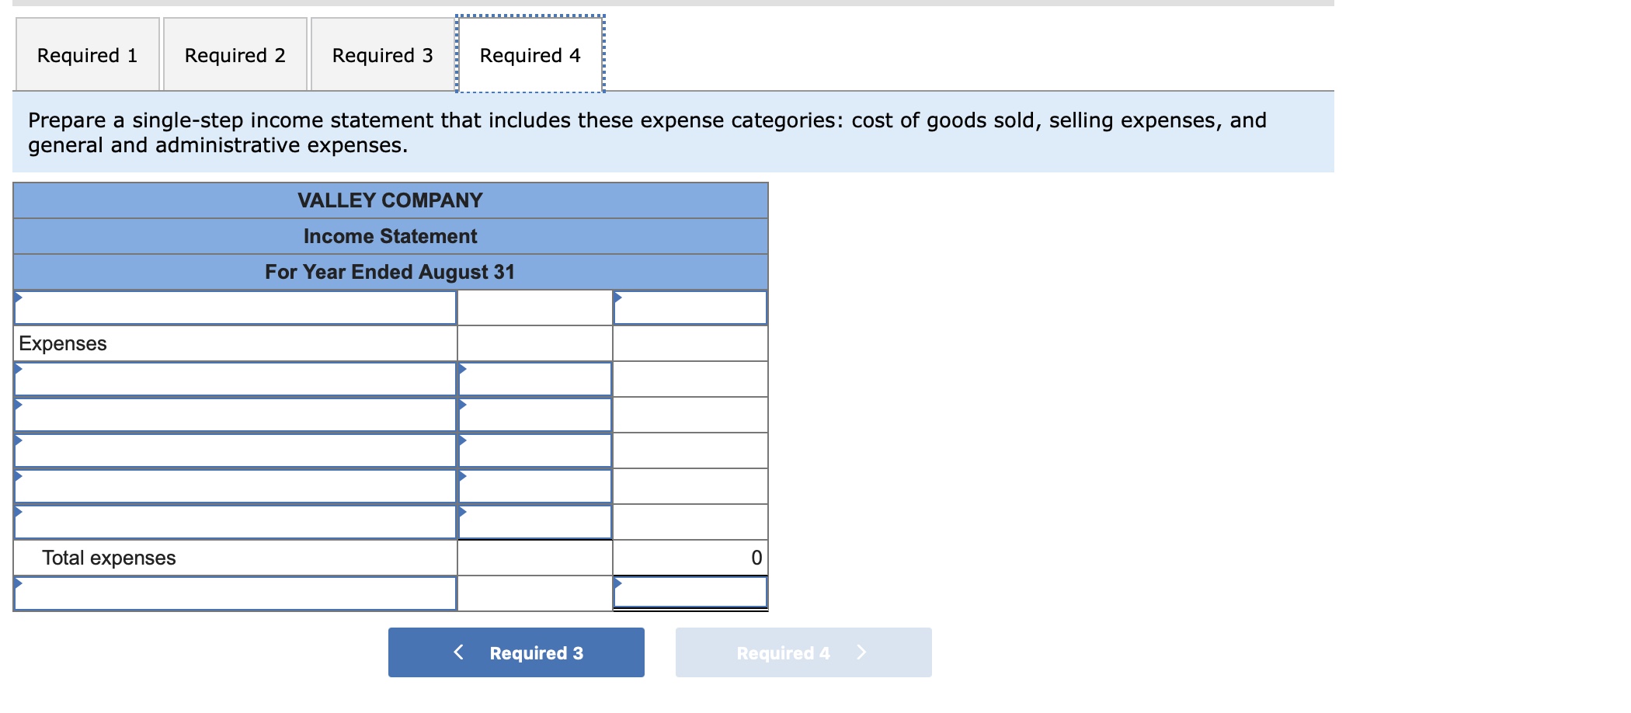Screen dimensions: 1631x713
Task: Select the currently active Required 4 tab
Action: (529, 54)
